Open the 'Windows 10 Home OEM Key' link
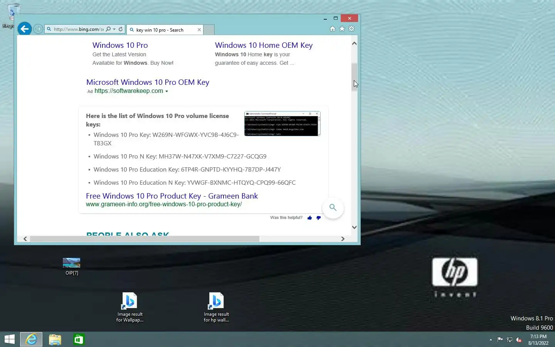 (264, 45)
